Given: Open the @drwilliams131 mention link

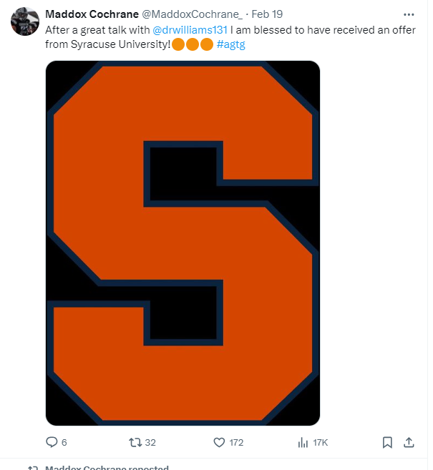Looking at the screenshot, I should click(190, 31).
